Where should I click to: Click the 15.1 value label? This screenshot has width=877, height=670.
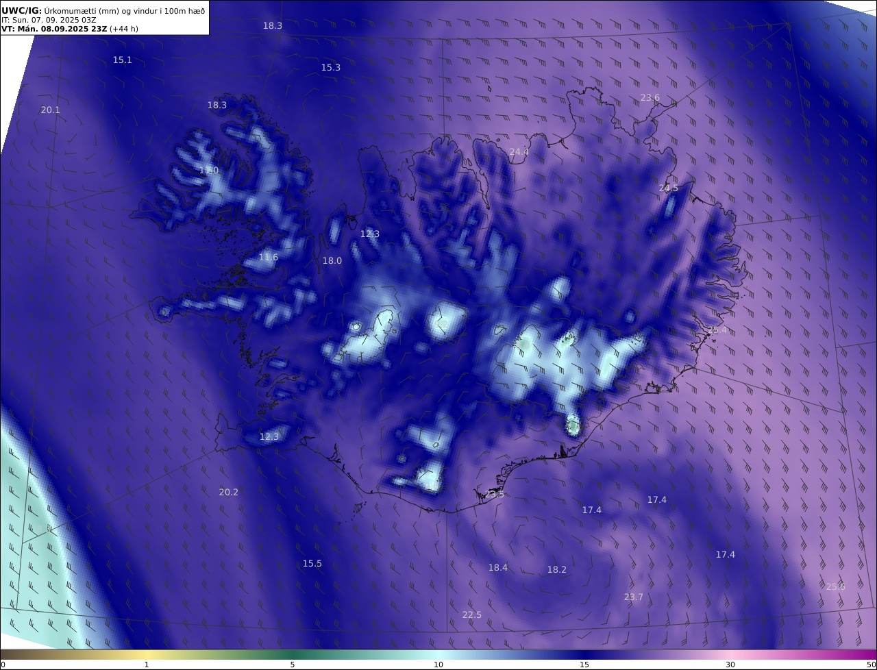click(x=123, y=60)
